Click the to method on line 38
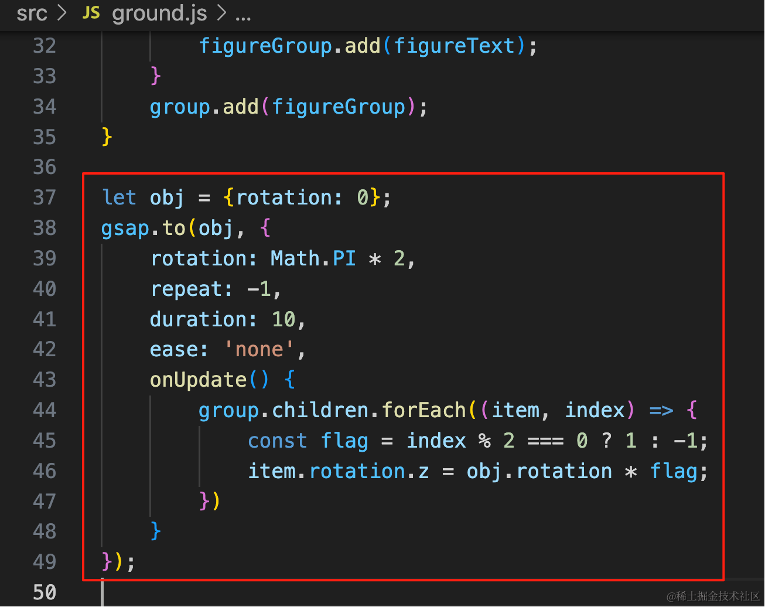Image resolution: width=765 pixels, height=607 pixels. (174, 228)
